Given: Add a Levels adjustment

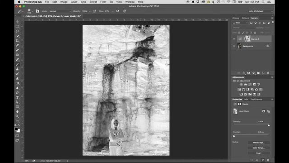Looking at the screenshot, I should [246, 85].
